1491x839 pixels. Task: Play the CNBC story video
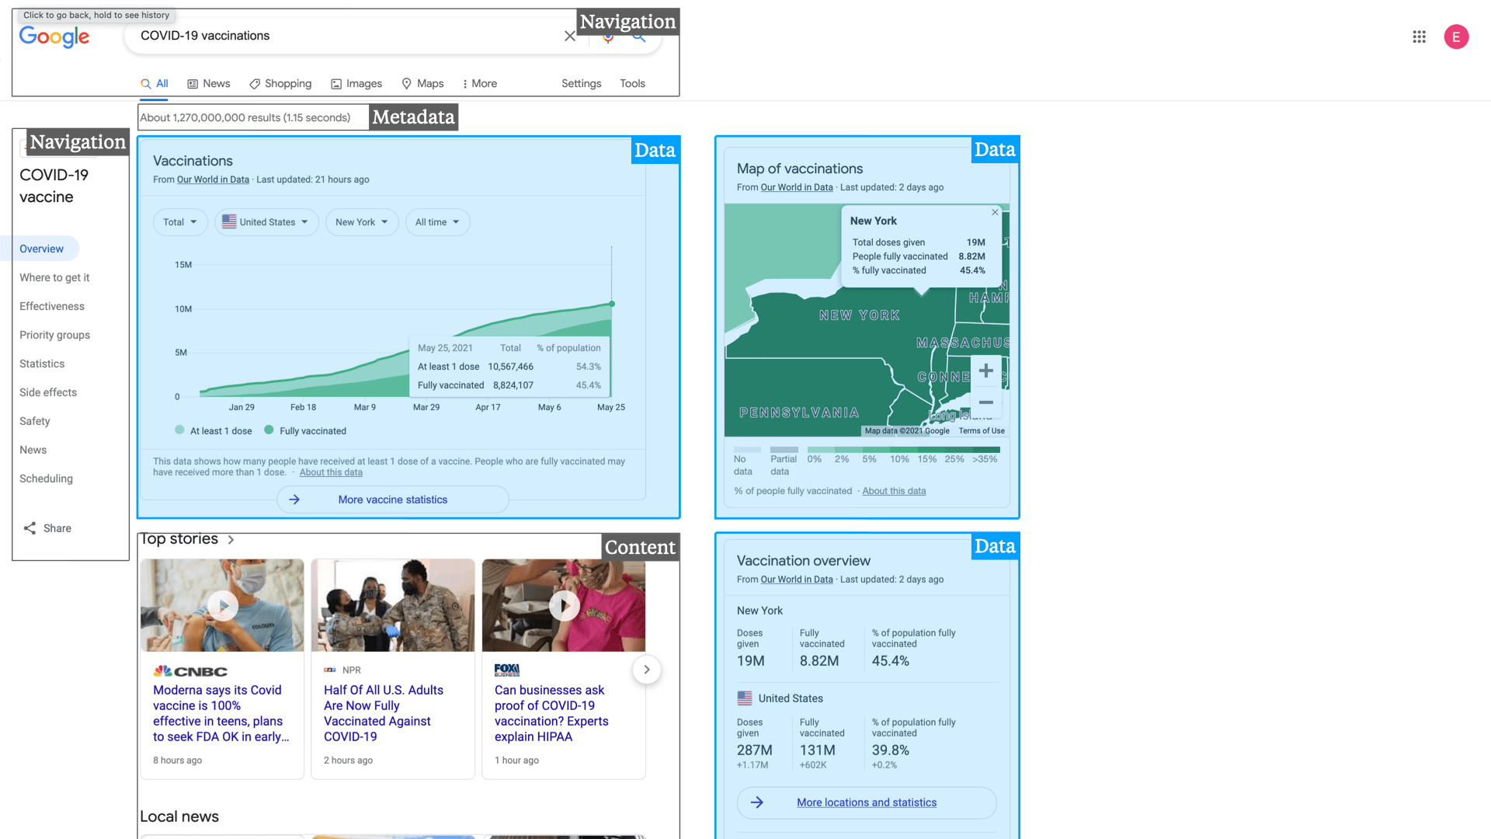pyautogui.click(x=223, y=605)
